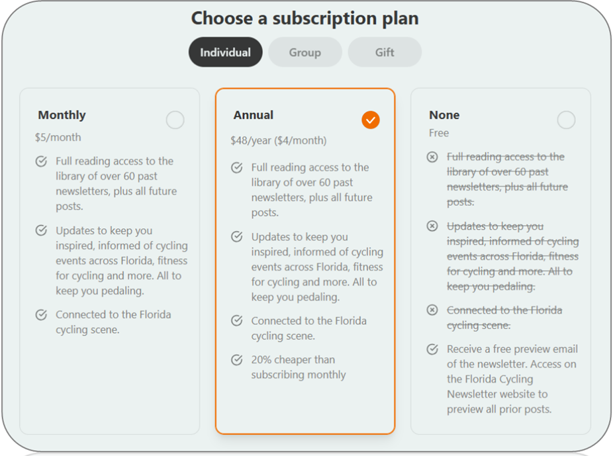Click the $5/month price text under Monthly

[x=56, y=136]
